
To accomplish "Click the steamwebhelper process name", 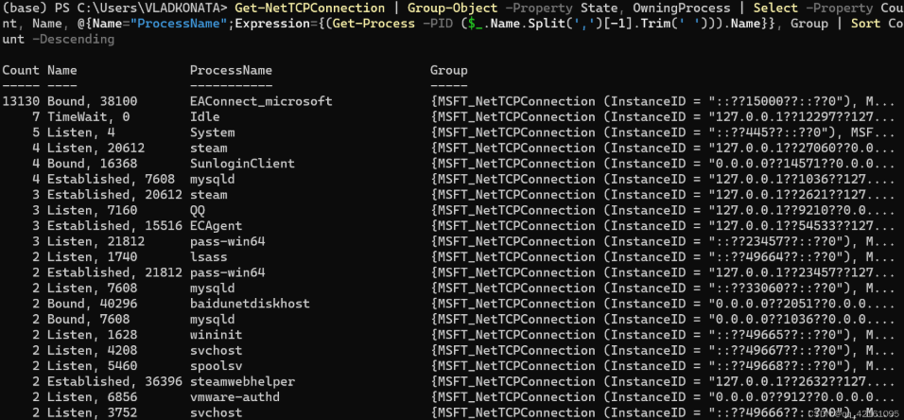I will [242, 381].
